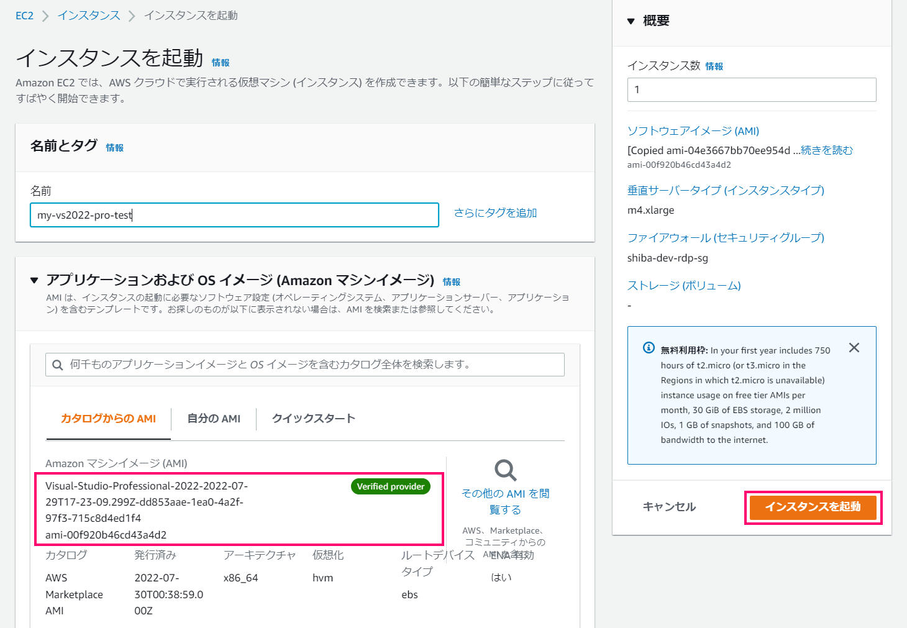Click 続きを読む link in summary

click(x=827, y=150)
